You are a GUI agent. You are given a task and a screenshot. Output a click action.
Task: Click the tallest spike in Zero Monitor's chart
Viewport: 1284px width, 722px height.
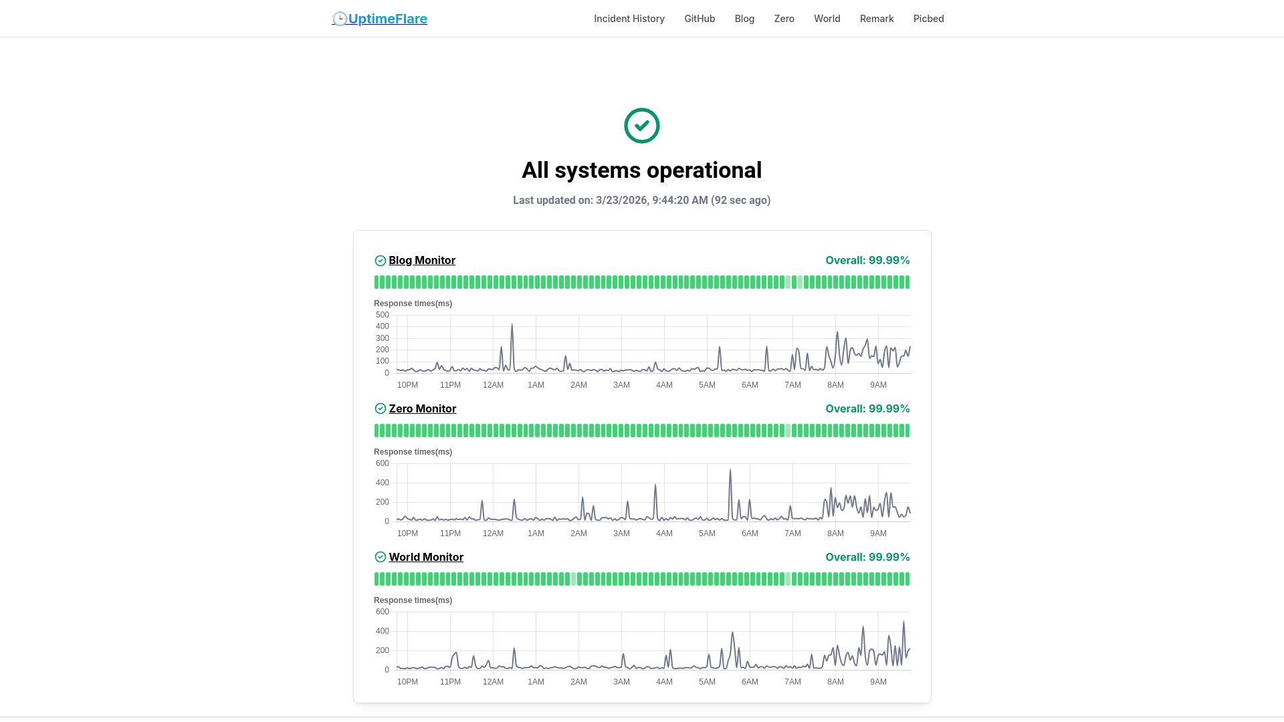click(x=730, y=471)
